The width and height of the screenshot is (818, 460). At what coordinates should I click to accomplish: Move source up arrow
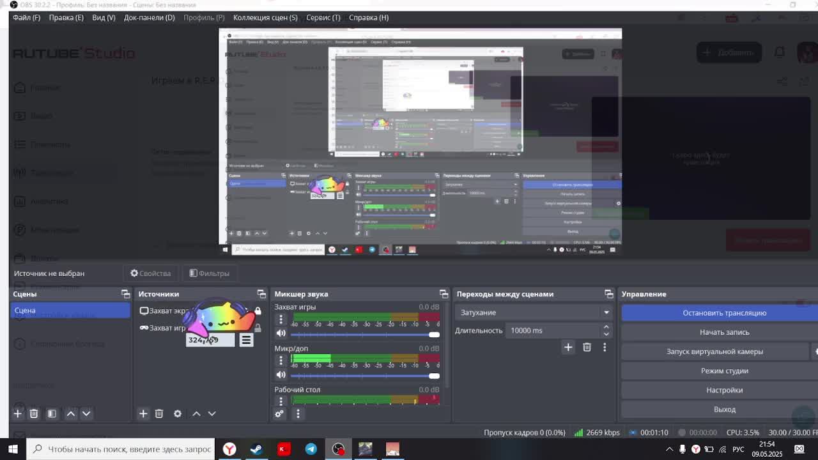[x=196, y=413]
